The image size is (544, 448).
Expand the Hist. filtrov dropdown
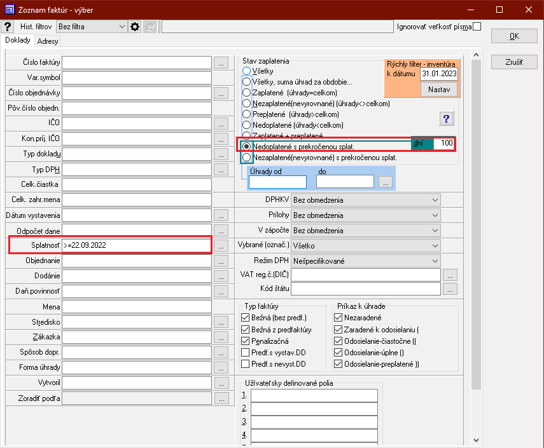click(122, 27)
